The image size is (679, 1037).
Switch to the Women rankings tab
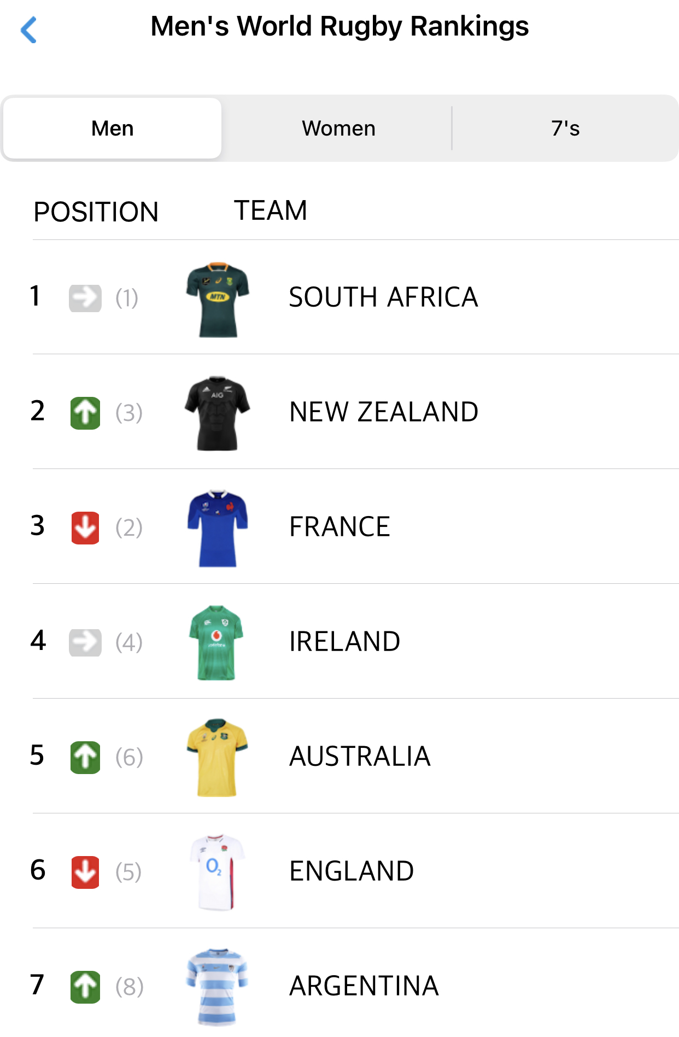[x=338, y=128]
